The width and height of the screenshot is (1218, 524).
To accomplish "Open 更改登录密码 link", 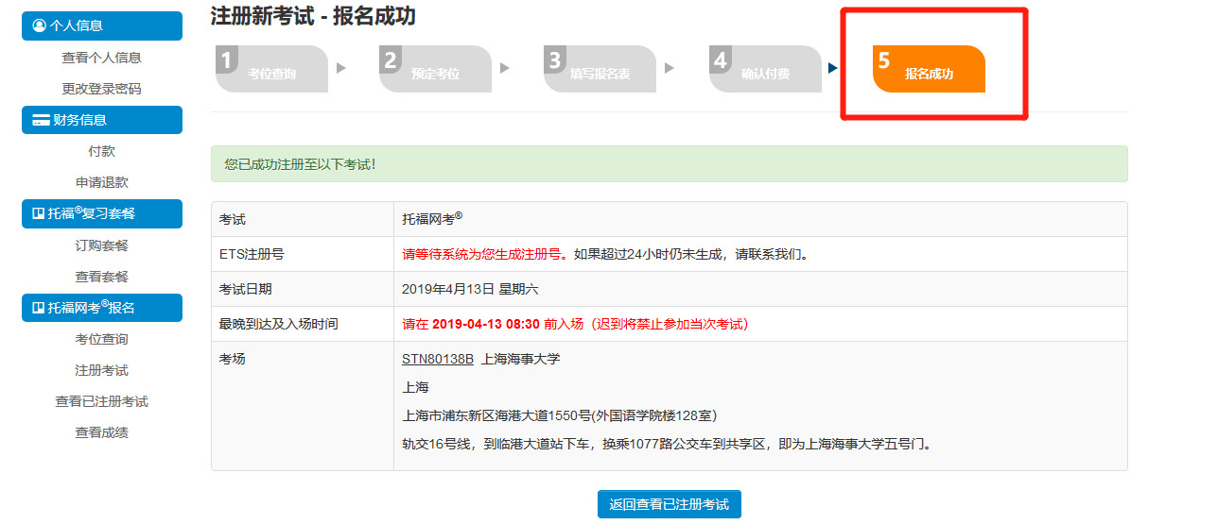I will point(102,89).
